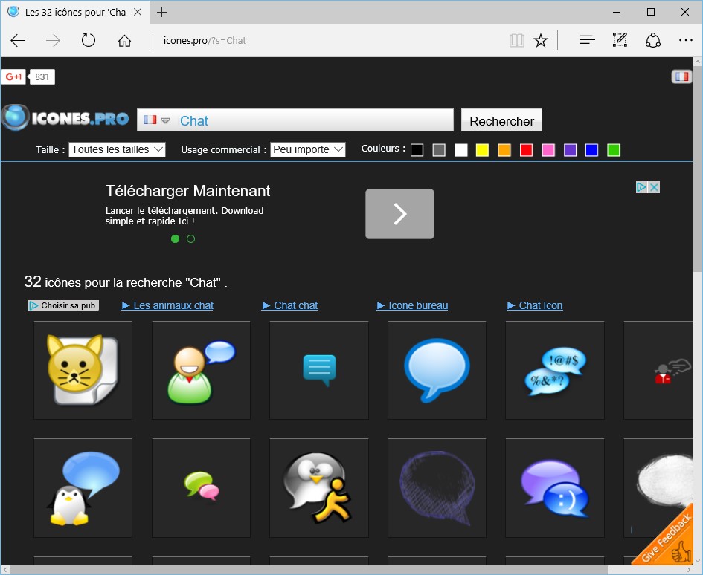703x575 pixels.
Task: Filter by the red color swatch
Action: tap(527, 150)
